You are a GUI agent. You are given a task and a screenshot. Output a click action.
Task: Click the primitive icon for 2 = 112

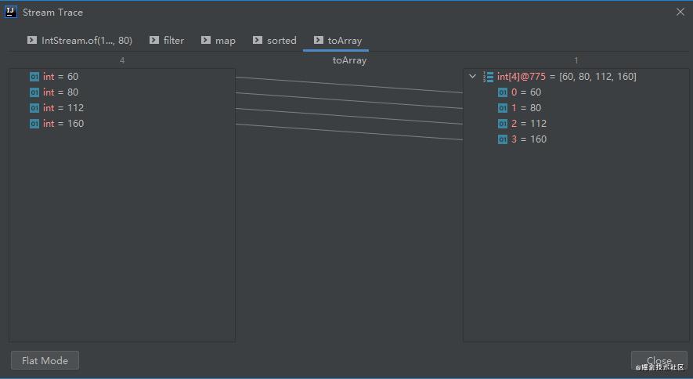pos(503,124)
